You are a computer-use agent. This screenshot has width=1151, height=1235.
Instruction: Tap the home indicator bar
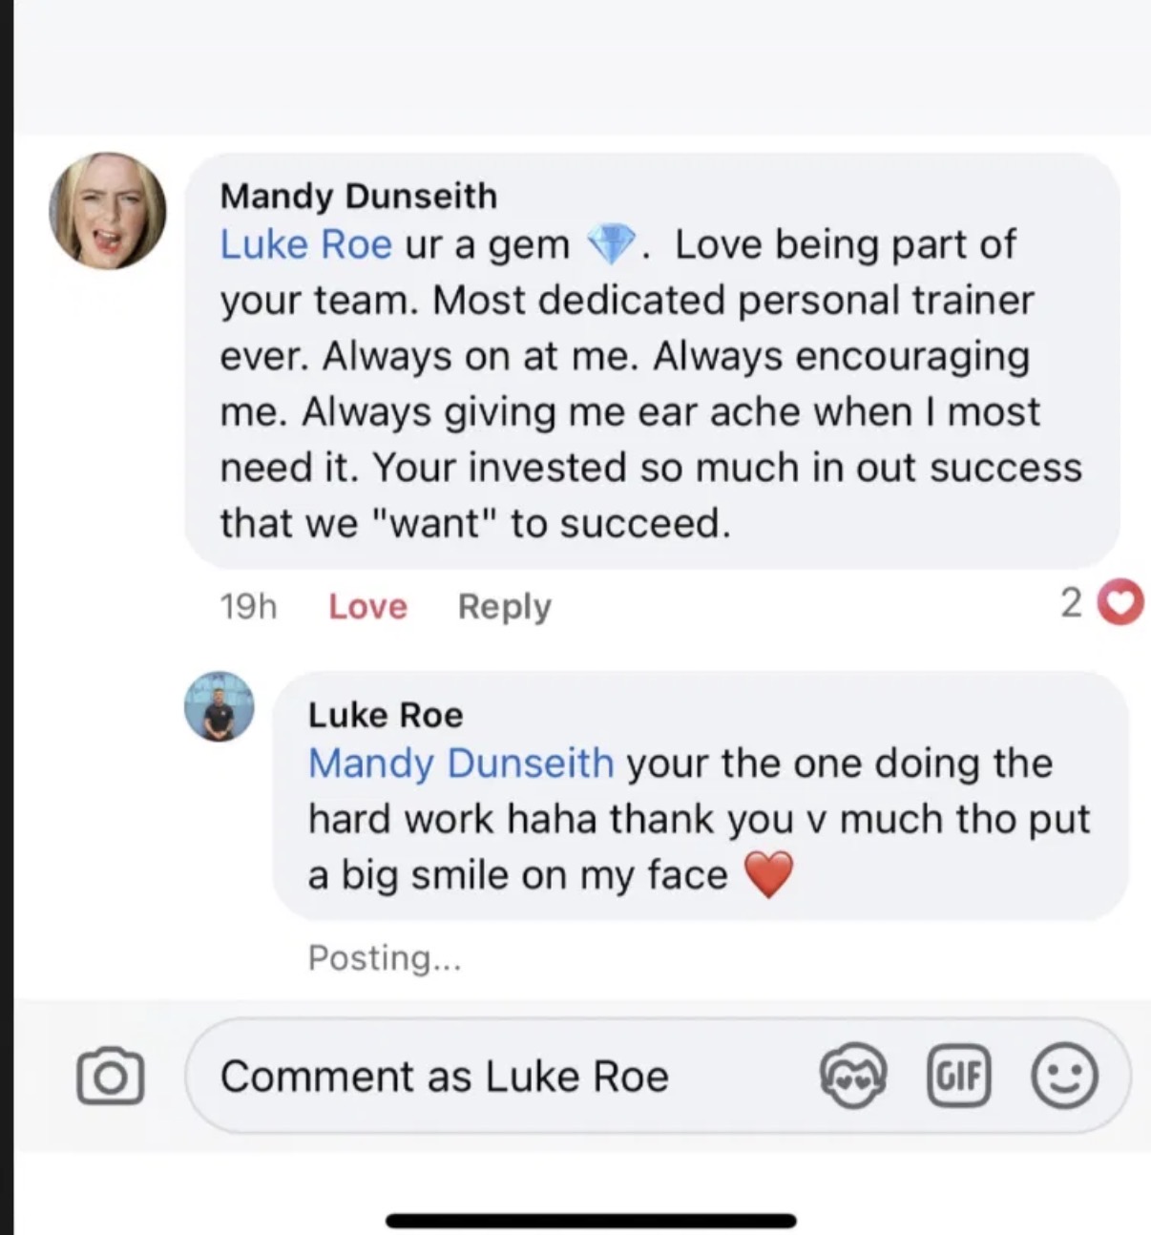591,1221
